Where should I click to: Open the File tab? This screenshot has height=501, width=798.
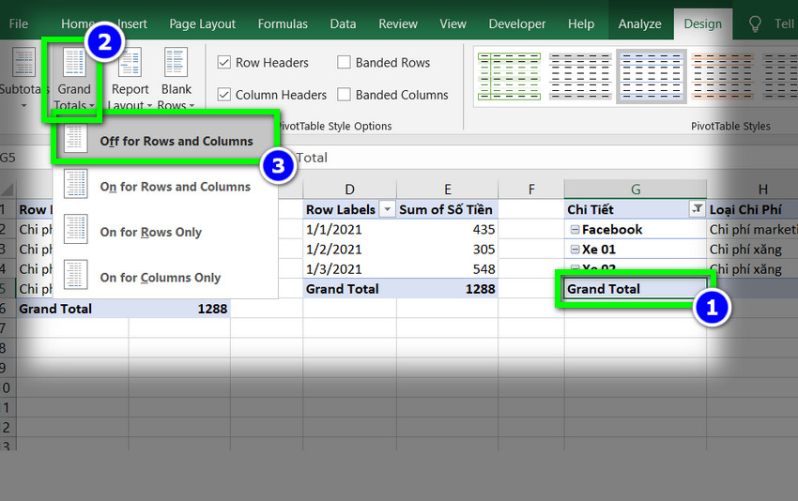19,23
